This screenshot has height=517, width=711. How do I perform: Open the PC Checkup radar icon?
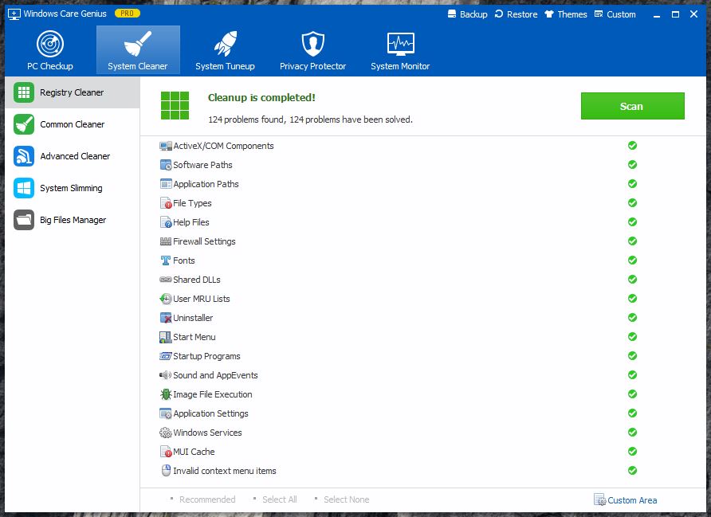49,44
